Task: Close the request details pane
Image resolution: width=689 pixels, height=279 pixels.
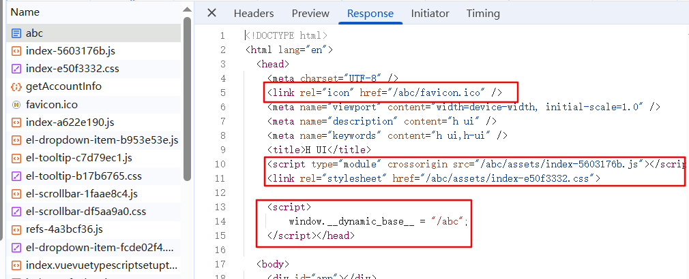Action: (211, 13)
